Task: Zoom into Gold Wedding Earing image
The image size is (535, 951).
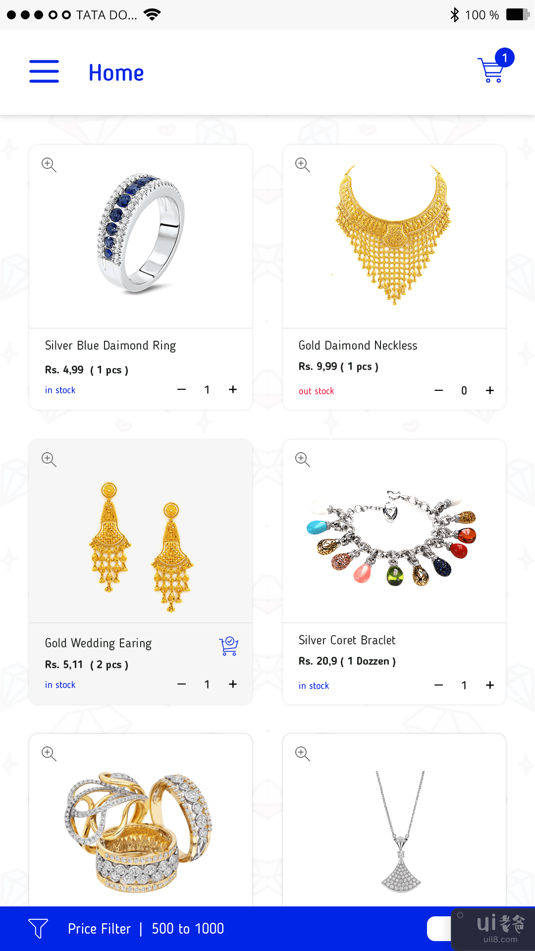Action: click(x=49, y=460)
